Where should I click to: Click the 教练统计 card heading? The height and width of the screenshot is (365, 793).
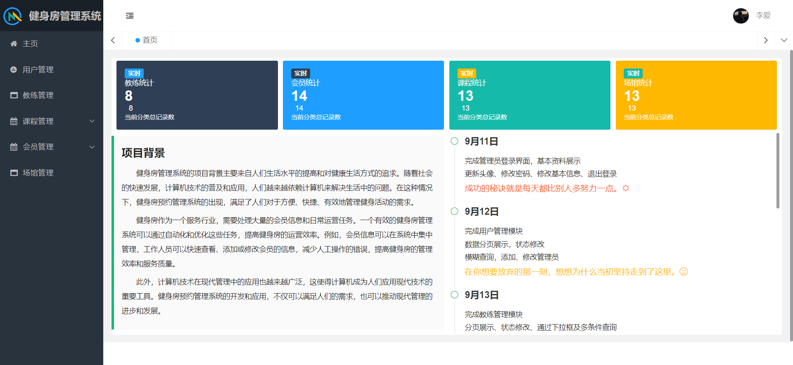[x=139, y=83]
